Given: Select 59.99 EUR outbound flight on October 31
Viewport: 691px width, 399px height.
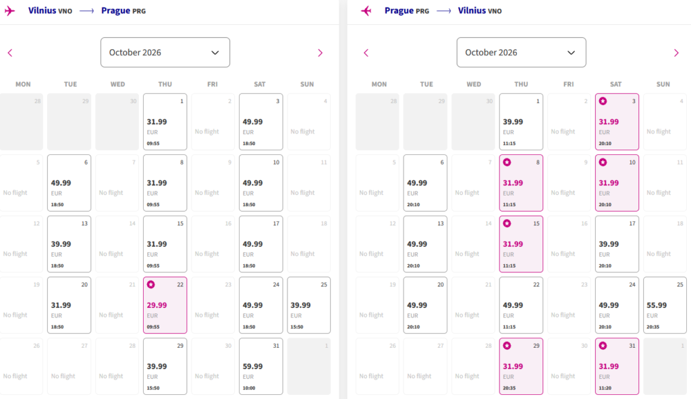Looking at the screenshot, I should click(x=260, y=366).
